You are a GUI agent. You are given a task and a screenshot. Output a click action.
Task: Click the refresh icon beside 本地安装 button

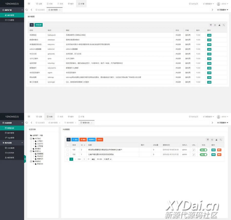tap(32, 25)
